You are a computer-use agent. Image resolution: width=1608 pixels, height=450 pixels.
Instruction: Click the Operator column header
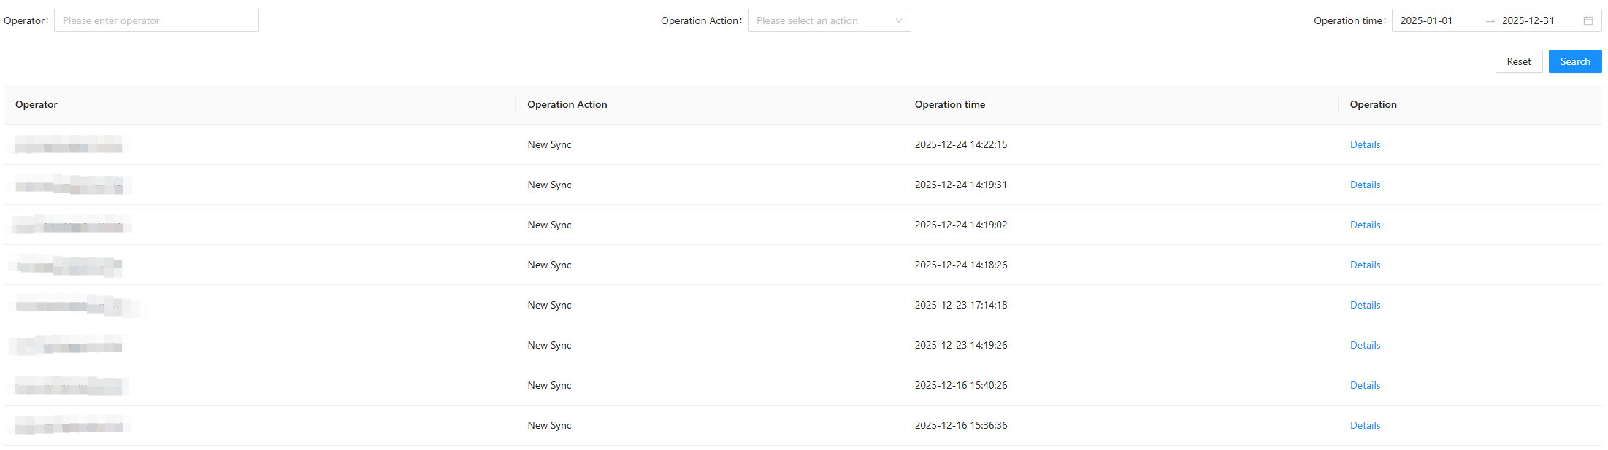(x=37, y=104)
